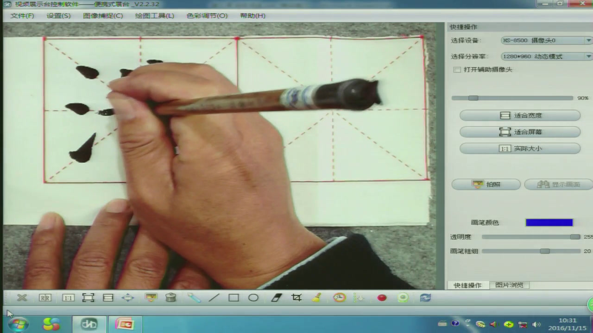Click the trash bin delete icon
This screenshot has width=593, height=333.
171,298
